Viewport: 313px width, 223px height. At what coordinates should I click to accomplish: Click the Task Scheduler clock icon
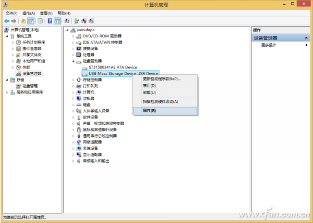pyautogui.click(x=18, y=43)
